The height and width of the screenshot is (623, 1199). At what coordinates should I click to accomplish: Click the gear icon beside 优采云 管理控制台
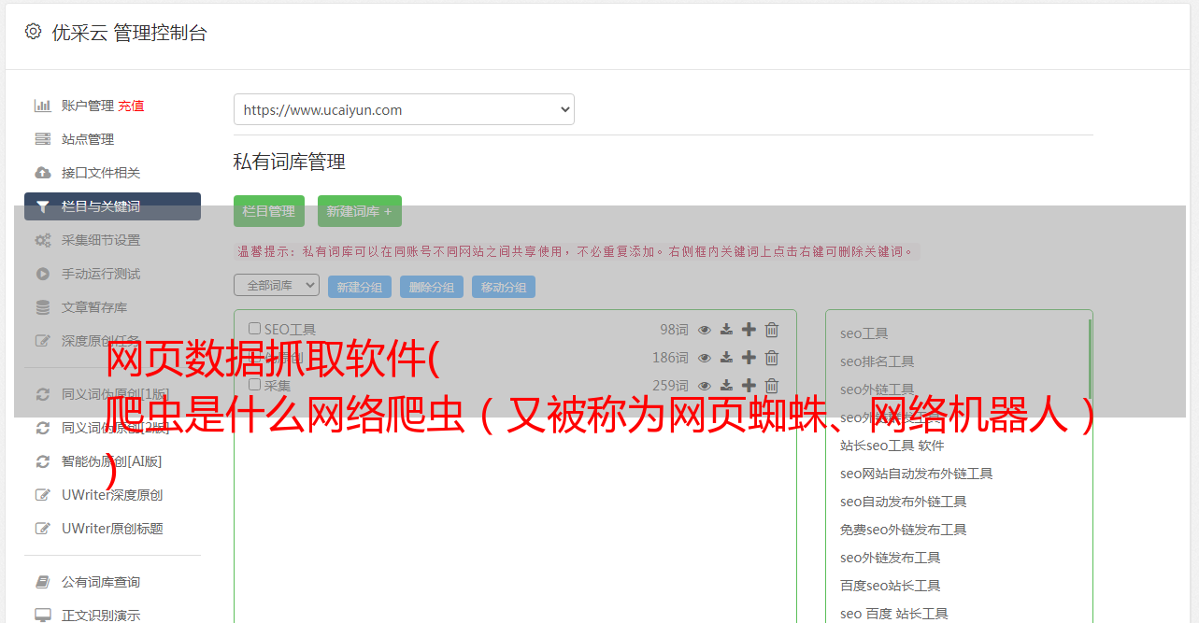pyautogui.click(x=34, y=32)
